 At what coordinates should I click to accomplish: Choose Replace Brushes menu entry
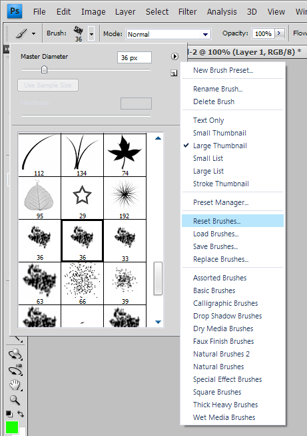coord(220,259)
